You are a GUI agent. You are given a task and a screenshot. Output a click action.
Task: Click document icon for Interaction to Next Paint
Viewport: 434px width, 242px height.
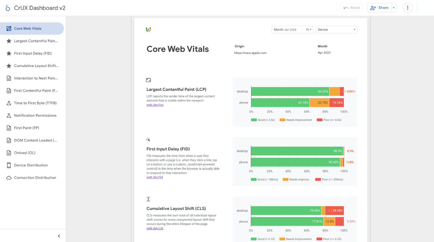point(9,78)
